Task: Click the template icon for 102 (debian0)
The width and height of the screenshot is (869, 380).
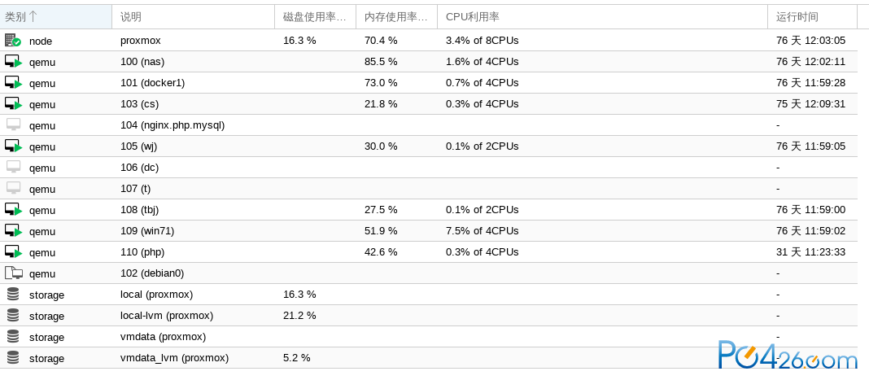Action: pyautogui.click(x=13, y=273)
